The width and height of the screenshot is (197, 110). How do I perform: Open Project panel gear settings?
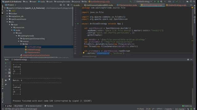pyautogui.click(x=68, y=5)
